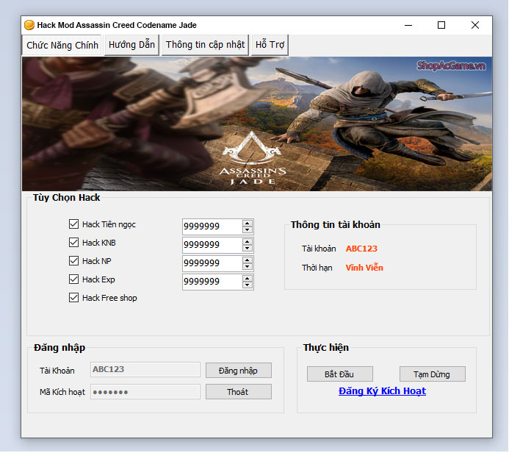Click the Assassin's Creed Jade banner image
Screen dimensions: 509x453
click(x=257, y=124)
